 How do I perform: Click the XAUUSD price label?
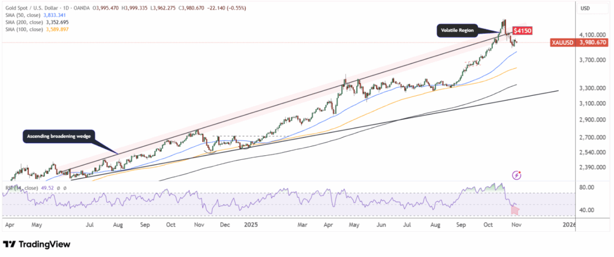(562, 43)
